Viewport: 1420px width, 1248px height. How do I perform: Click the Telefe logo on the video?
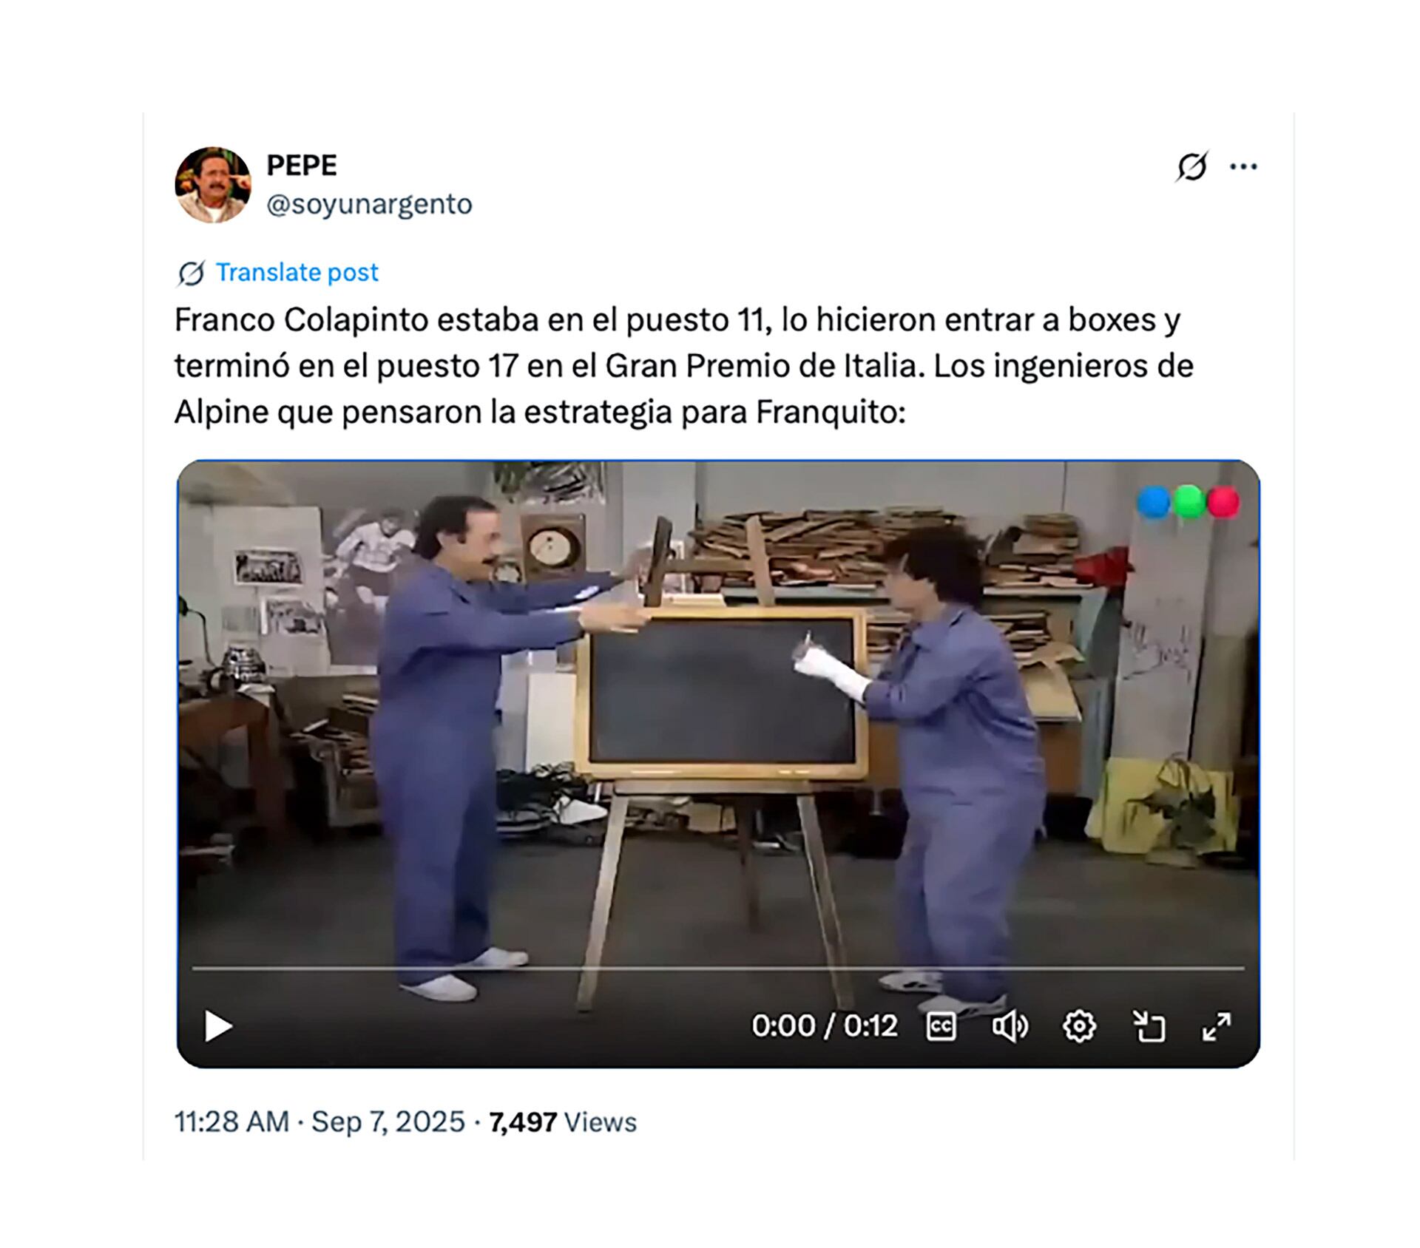coord(1188,502)
